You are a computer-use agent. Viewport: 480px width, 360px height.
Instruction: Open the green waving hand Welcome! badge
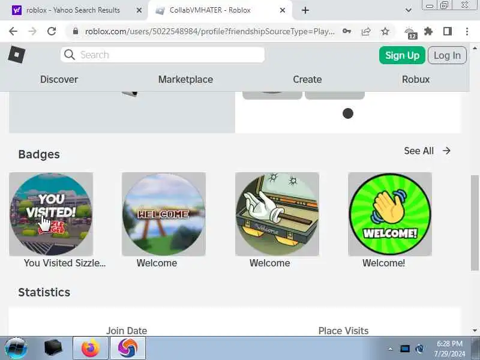point(390,214)
